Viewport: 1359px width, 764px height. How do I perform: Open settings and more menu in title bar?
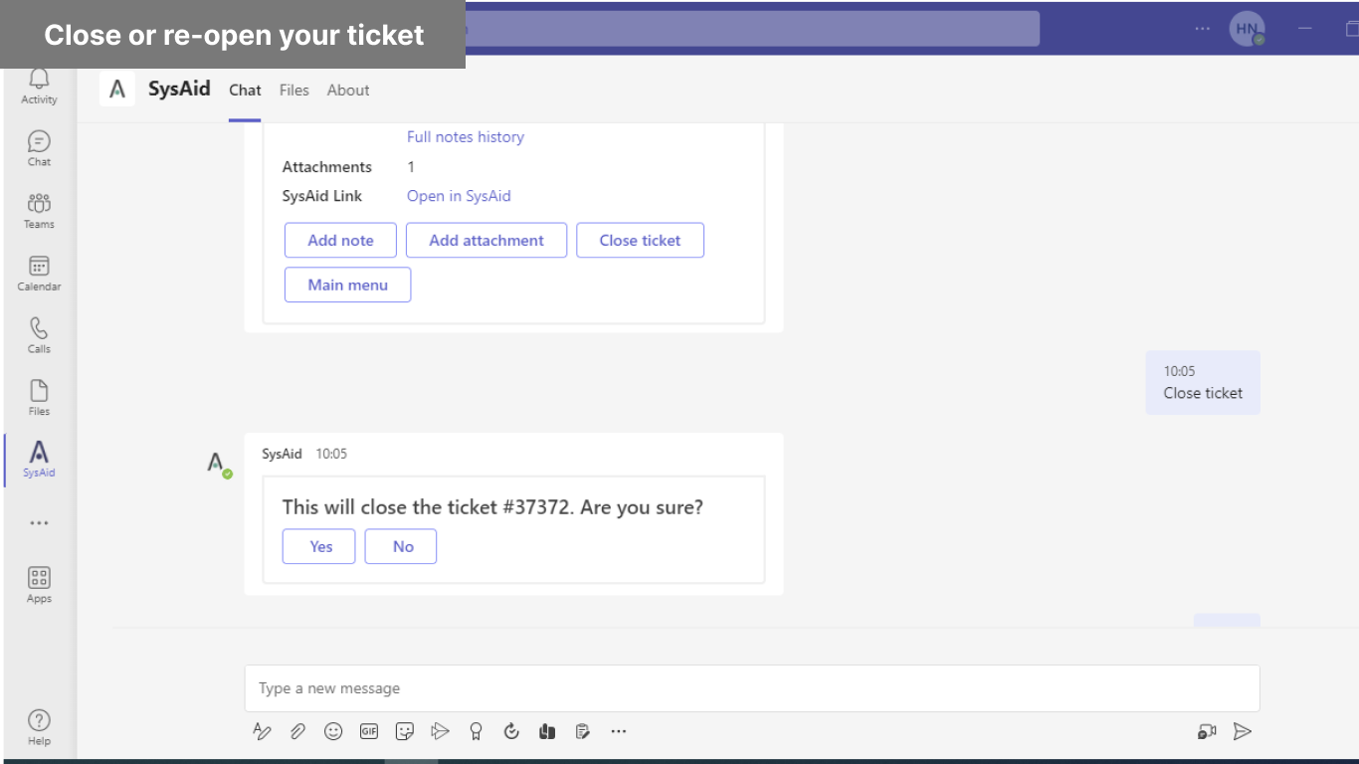tap(1204, 29)
